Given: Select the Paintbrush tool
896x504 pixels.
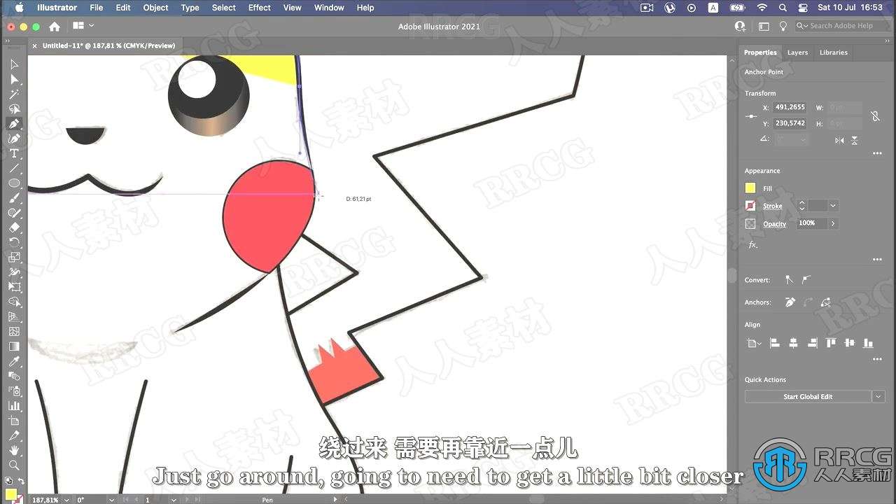Looking at the screenshot, I should coord(14,198).
